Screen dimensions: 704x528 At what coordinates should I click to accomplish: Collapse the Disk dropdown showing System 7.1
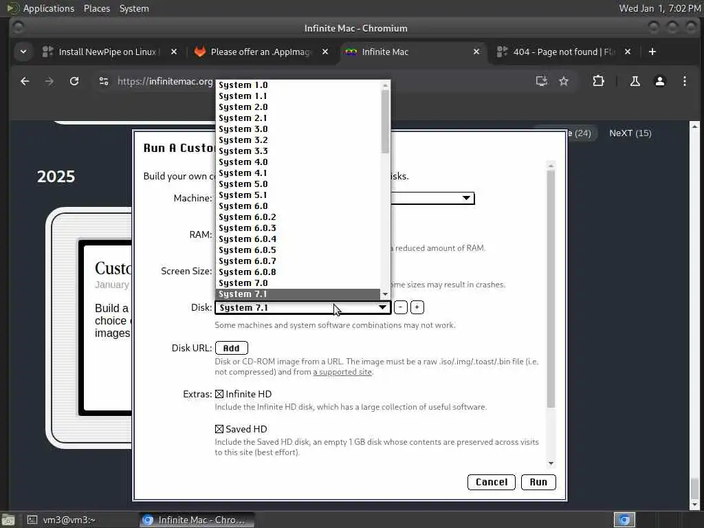pyautogui.click(x=302, y=307)
